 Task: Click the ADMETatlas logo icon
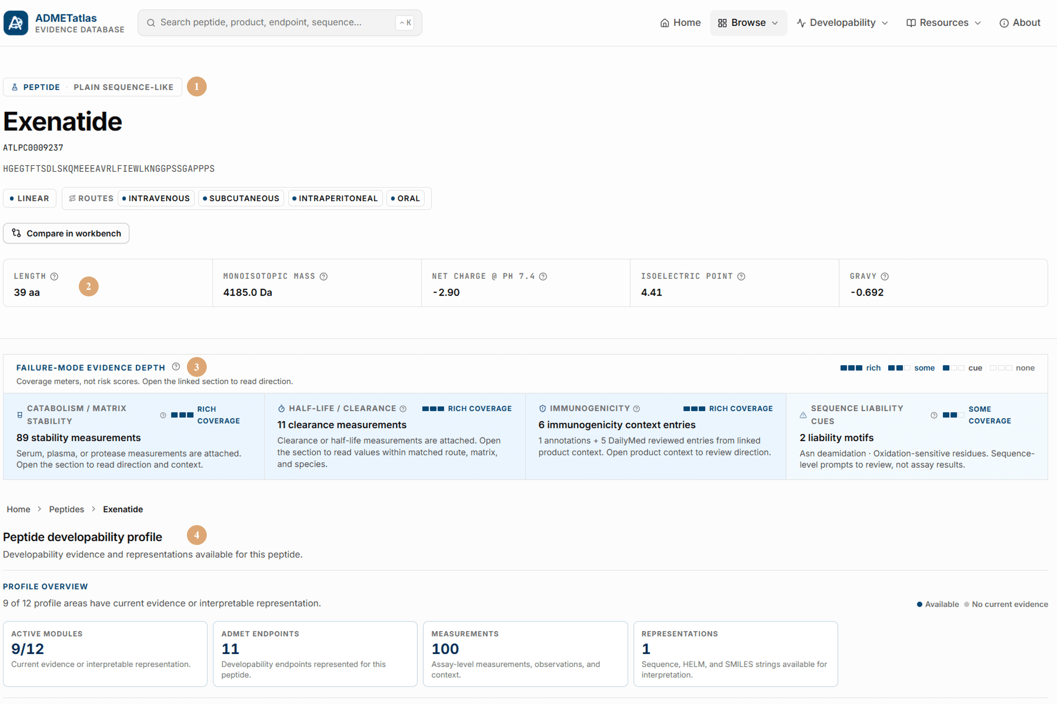coord(16,23)
